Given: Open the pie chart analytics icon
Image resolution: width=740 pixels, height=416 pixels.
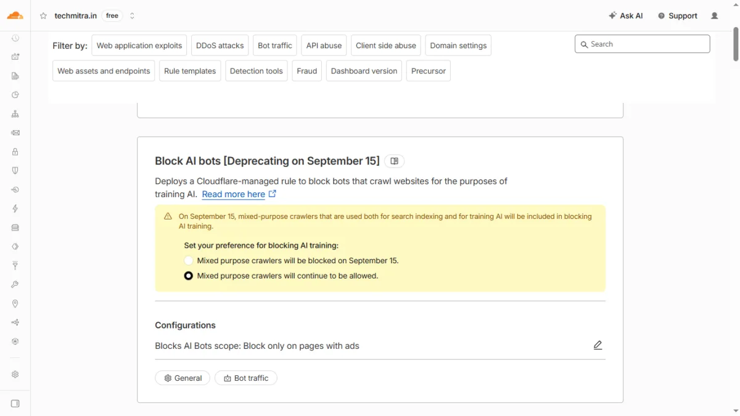Looking at the screenshot, I should tap(15, 95).
